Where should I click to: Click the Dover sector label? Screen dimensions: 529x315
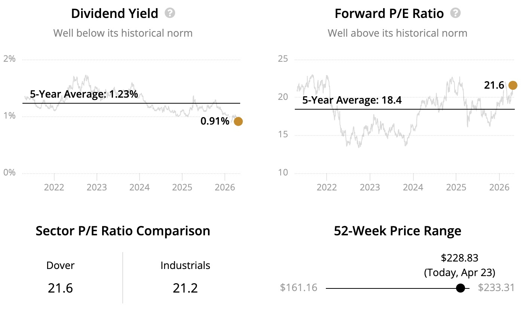tap(60, 265)
